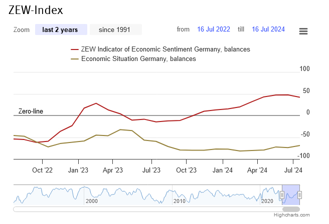Select the 'last 2 years' zoom range
This screenshot has height=224, width=329.
60,29
